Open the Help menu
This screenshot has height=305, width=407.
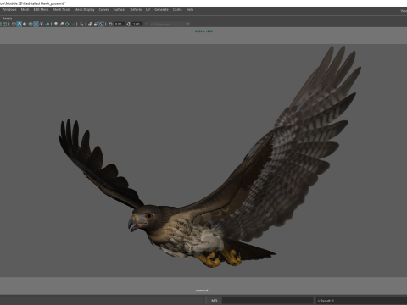point(190,10)
